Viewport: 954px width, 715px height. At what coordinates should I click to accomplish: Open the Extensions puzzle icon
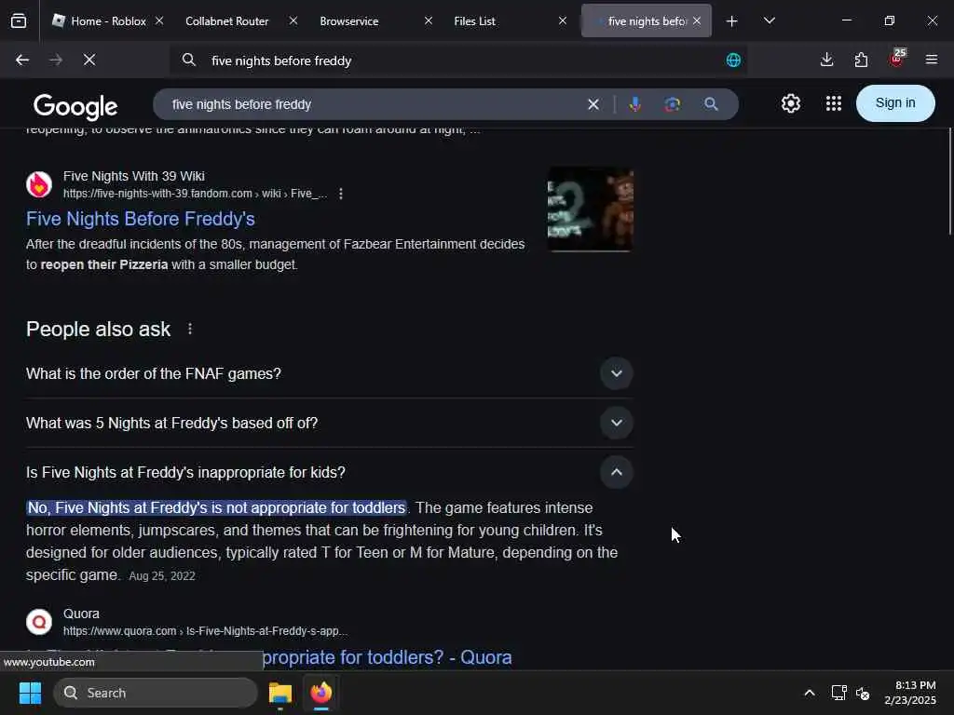tap(861, 60)
